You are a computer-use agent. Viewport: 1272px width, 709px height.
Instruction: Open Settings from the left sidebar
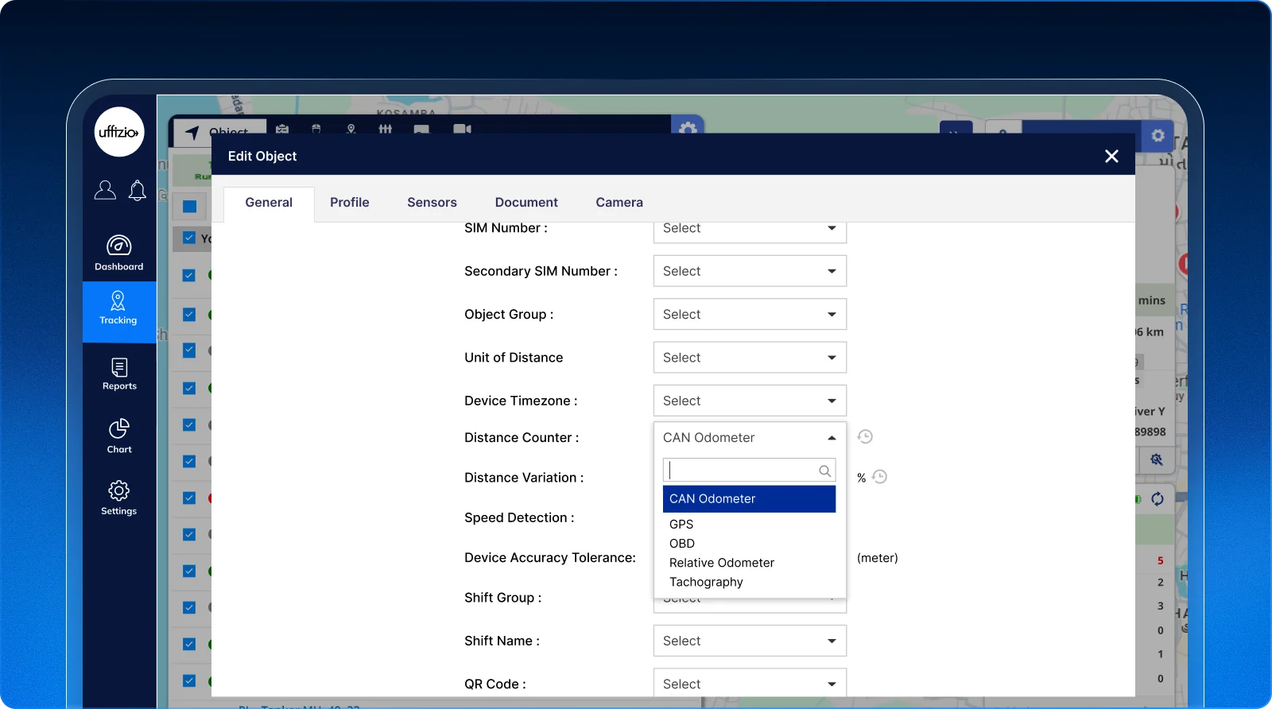coord(119,498)
